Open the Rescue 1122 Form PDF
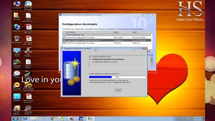The width and height of the screenshot is (215, 121). pyautogui.click(x=28, y=98)
